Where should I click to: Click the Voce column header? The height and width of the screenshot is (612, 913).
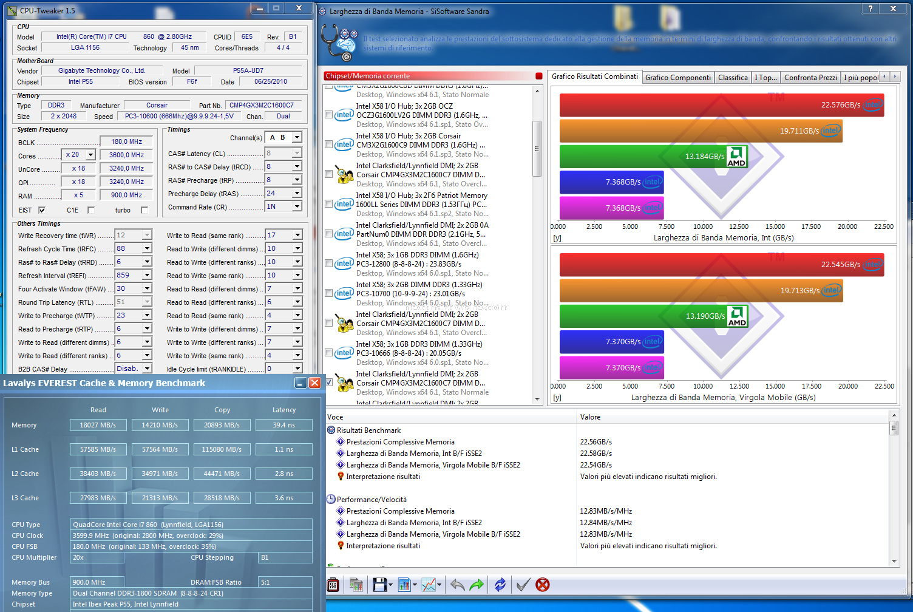coord(451,417)
